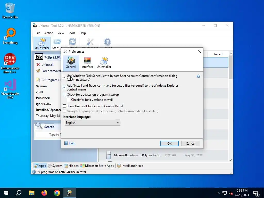Enable Check for beta versions as well
The height and width of the screenshot is (198, 264).
click(x=69, y=100)
